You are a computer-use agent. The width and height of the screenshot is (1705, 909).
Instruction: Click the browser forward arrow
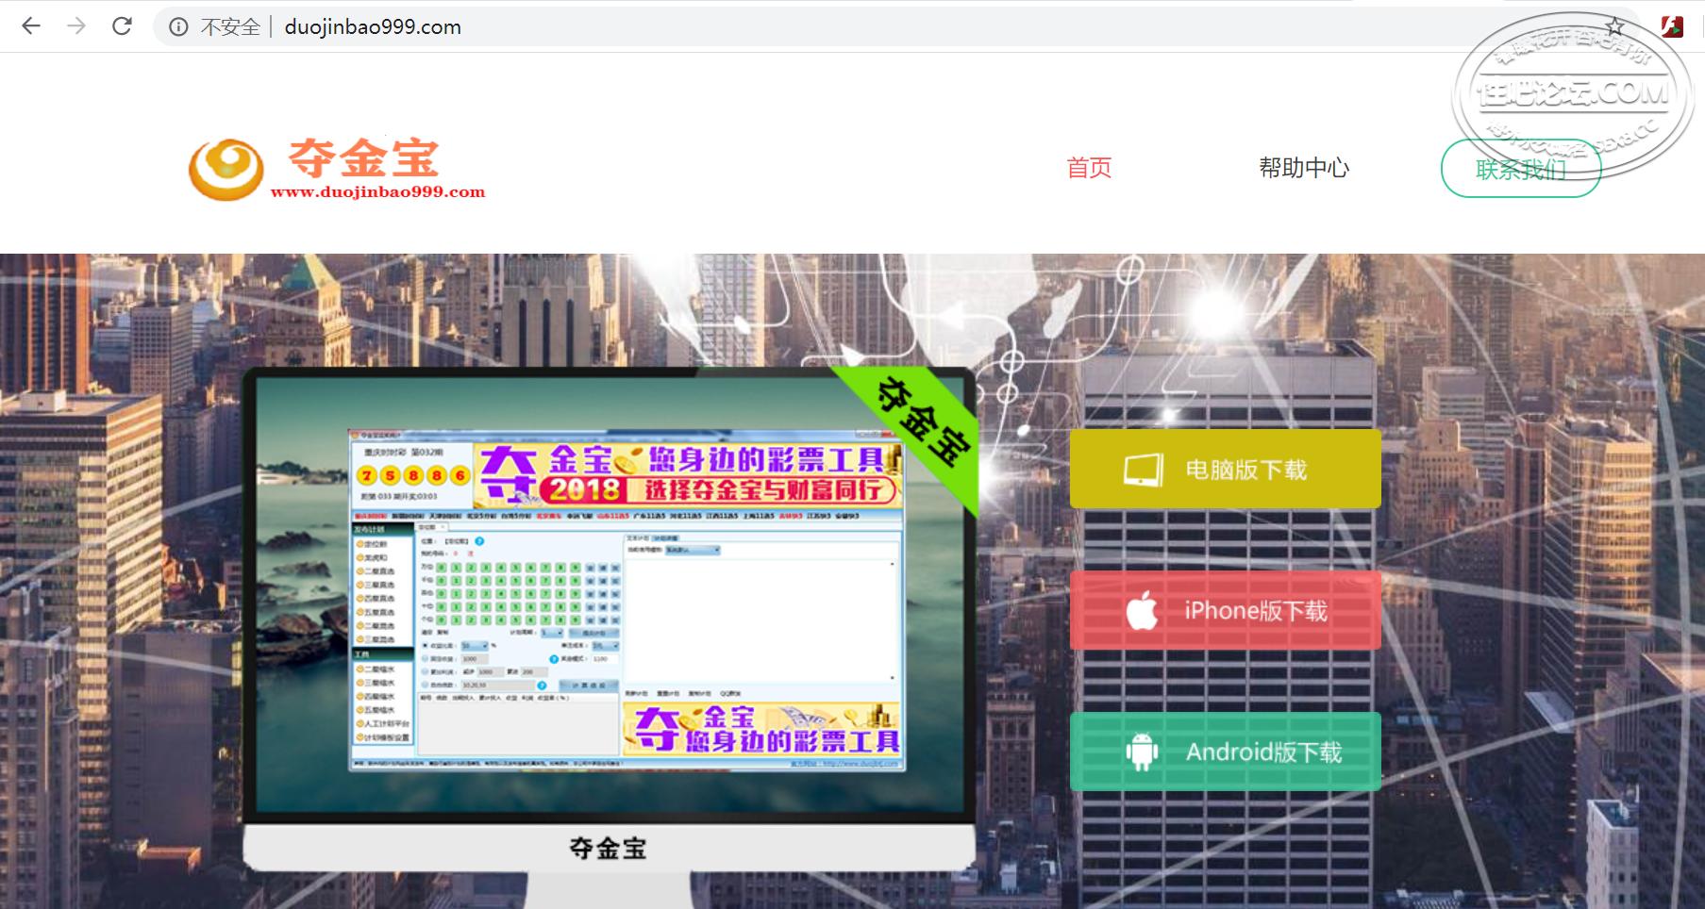pos(76,26)
